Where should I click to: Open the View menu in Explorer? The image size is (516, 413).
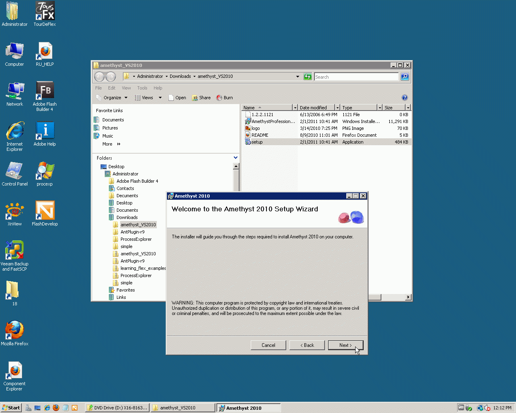click(x=126, y=88)
